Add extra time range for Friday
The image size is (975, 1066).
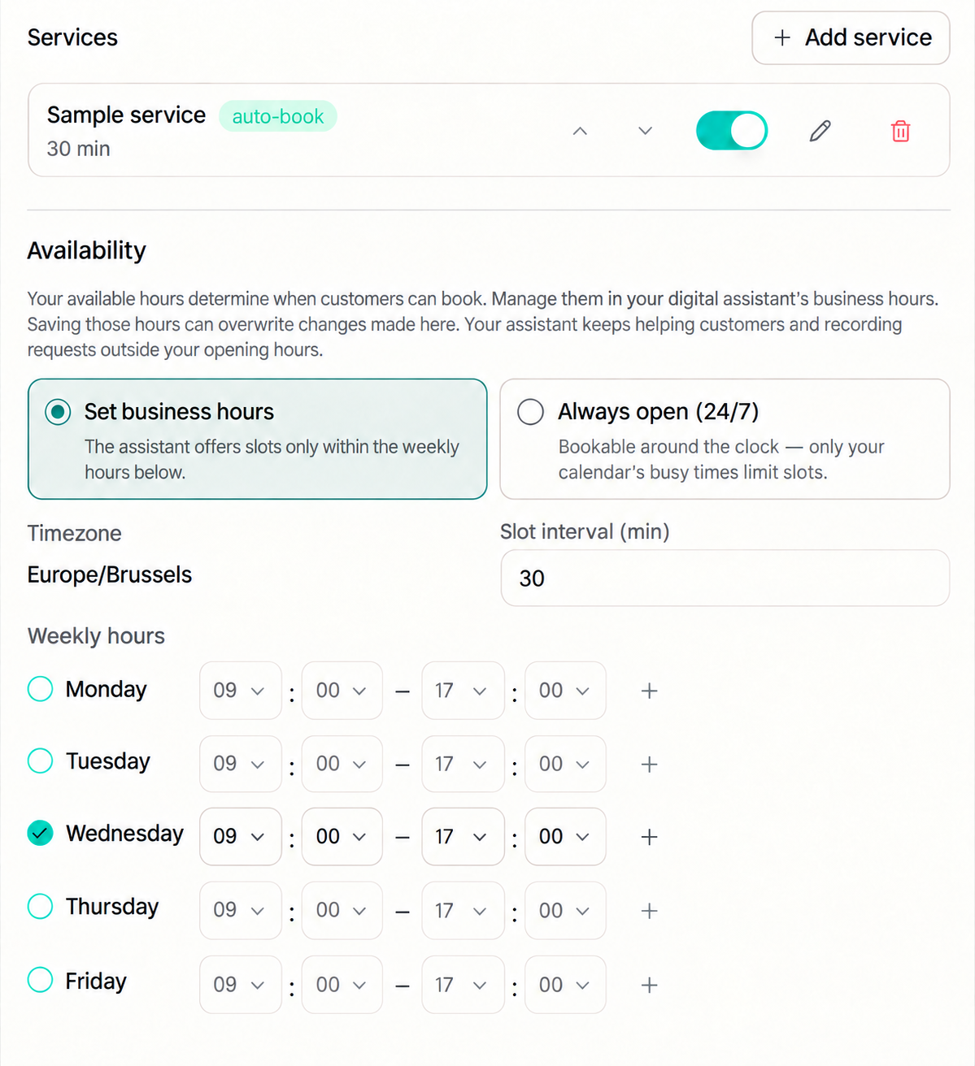[649, 985]
